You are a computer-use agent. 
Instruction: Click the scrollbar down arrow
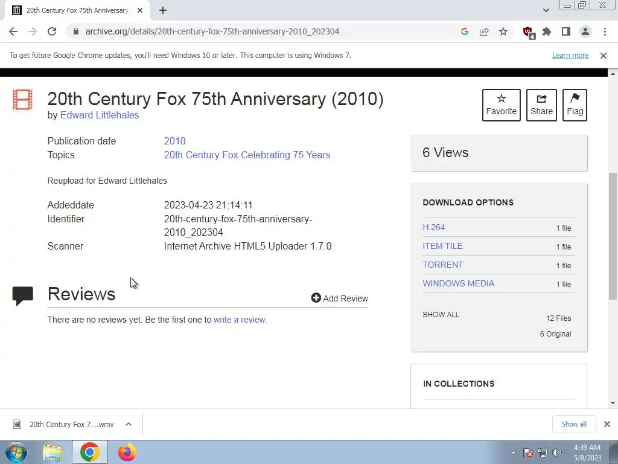pos(613,403)
